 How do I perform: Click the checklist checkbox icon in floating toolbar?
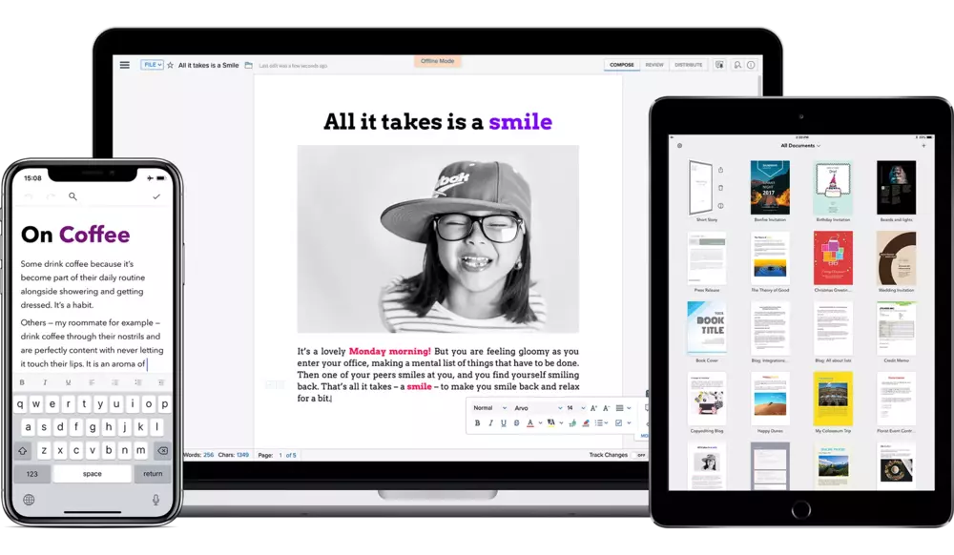click(x=619, y=423)
